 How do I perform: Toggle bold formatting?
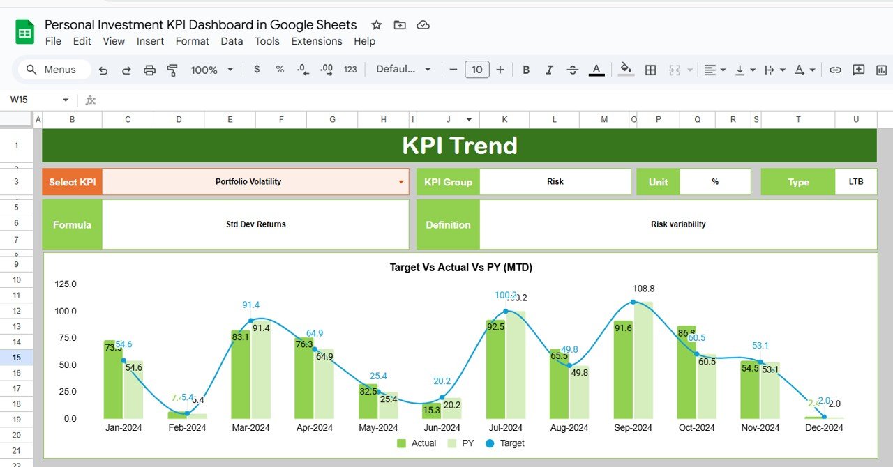click(526, 70)
